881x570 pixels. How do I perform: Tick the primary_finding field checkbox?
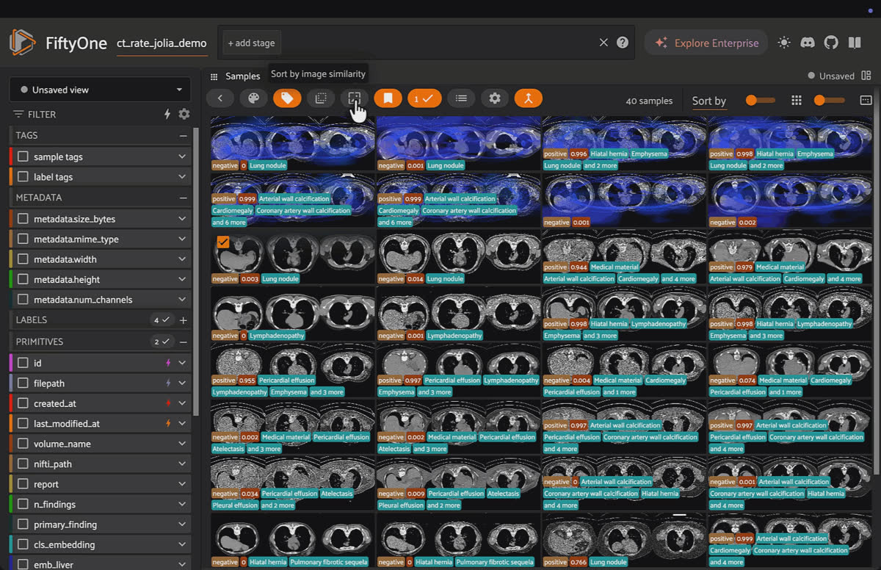[23, 524]
